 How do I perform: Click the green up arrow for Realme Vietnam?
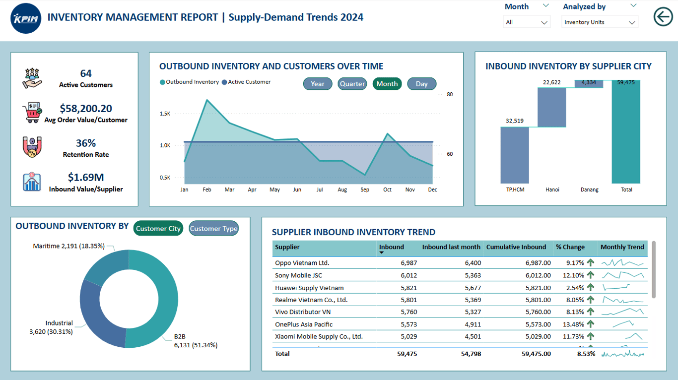[590, 300]
